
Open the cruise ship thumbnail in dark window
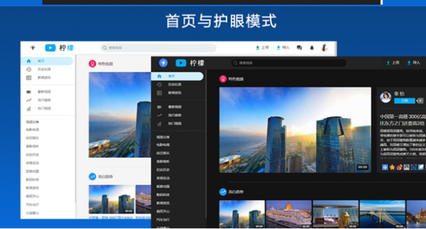pos(289,214)
